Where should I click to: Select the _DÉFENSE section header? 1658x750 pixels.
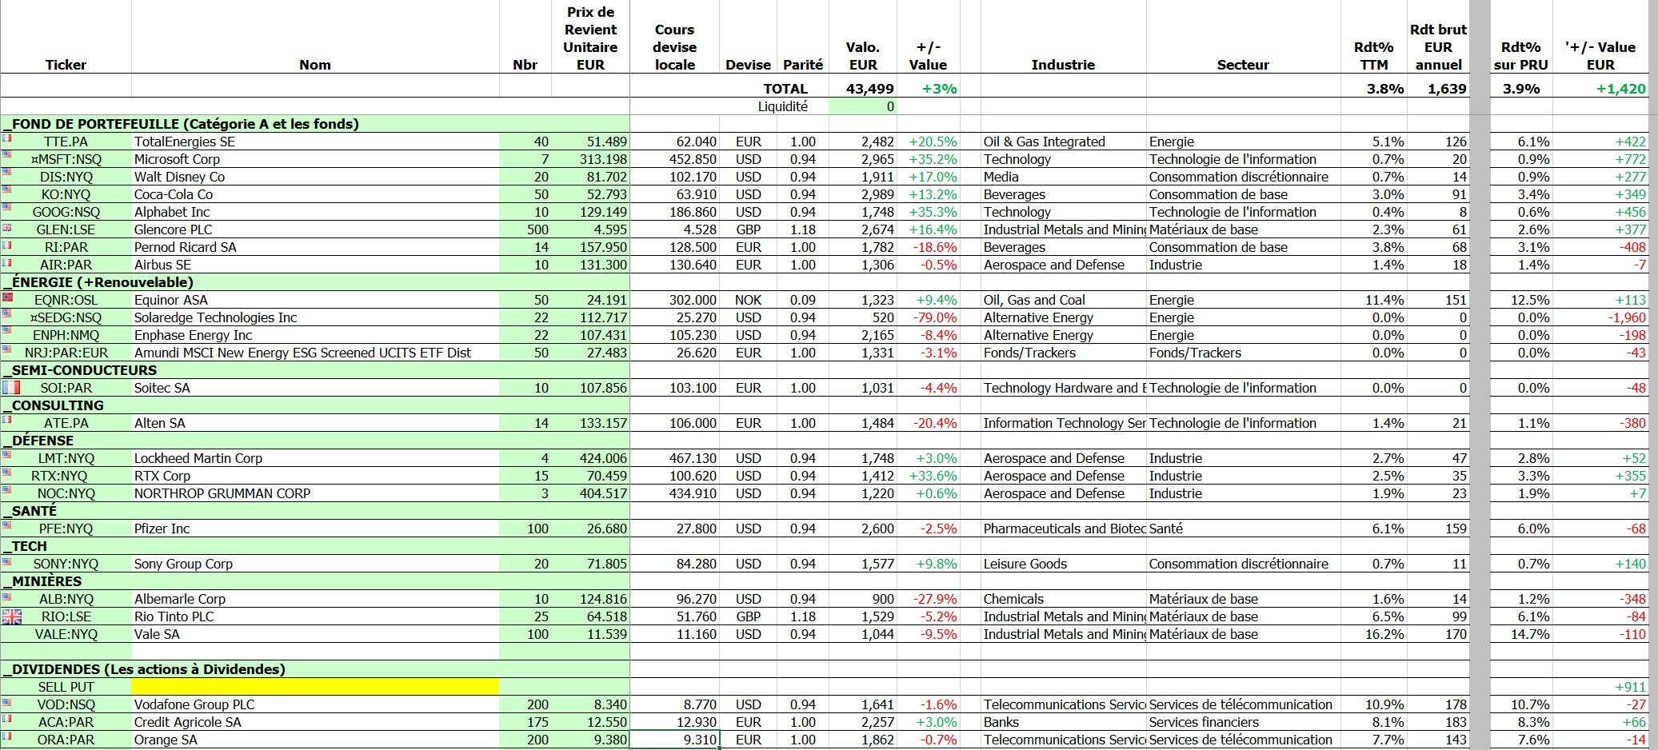(315, 441)
